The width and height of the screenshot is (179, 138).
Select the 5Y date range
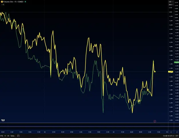point(8,136)
